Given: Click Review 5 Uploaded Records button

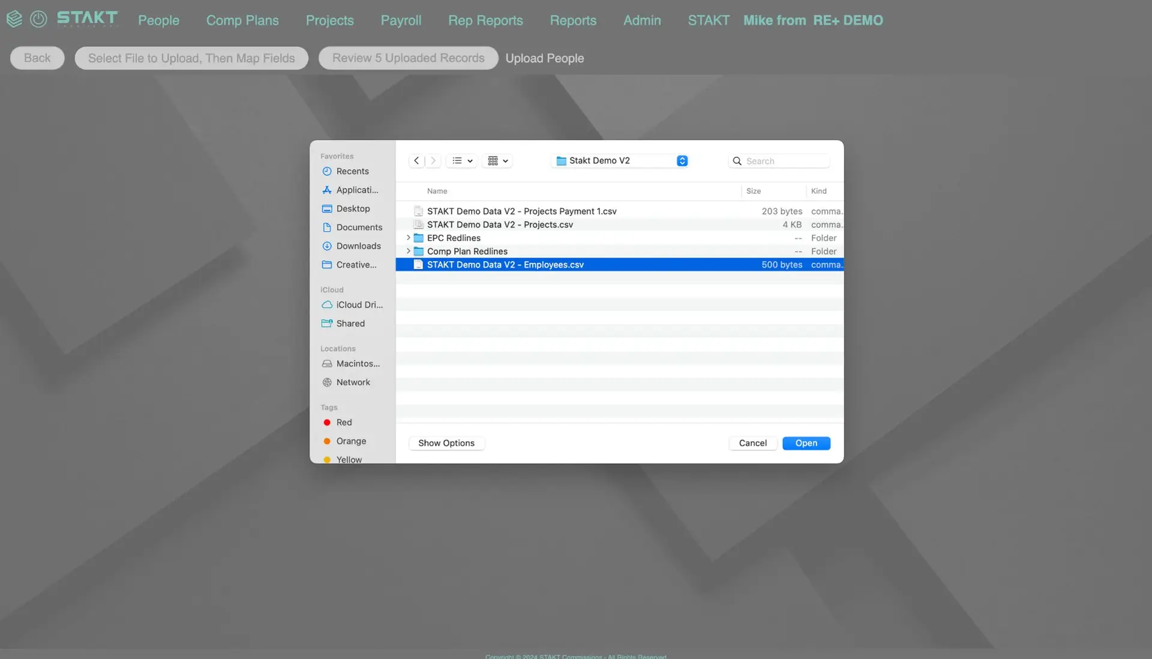Looking at the screenshot, I should pyautogui.click(x=408, y=58).
